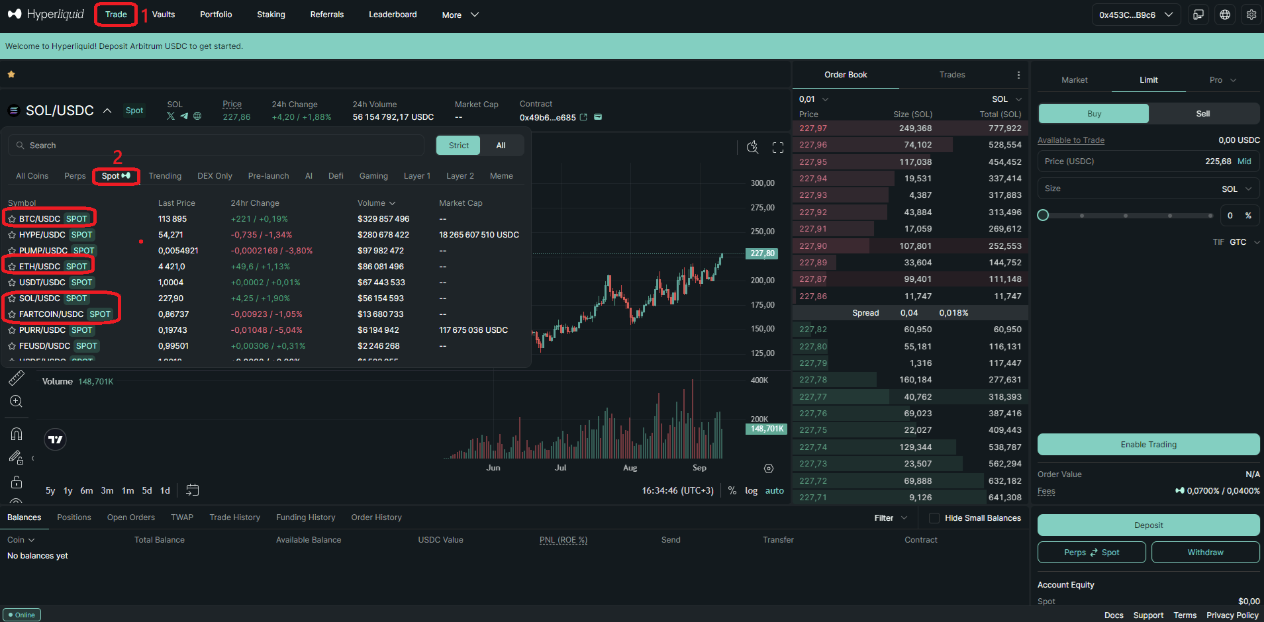Click the coin Search field
1264x622 pixels.
point(217,146)
